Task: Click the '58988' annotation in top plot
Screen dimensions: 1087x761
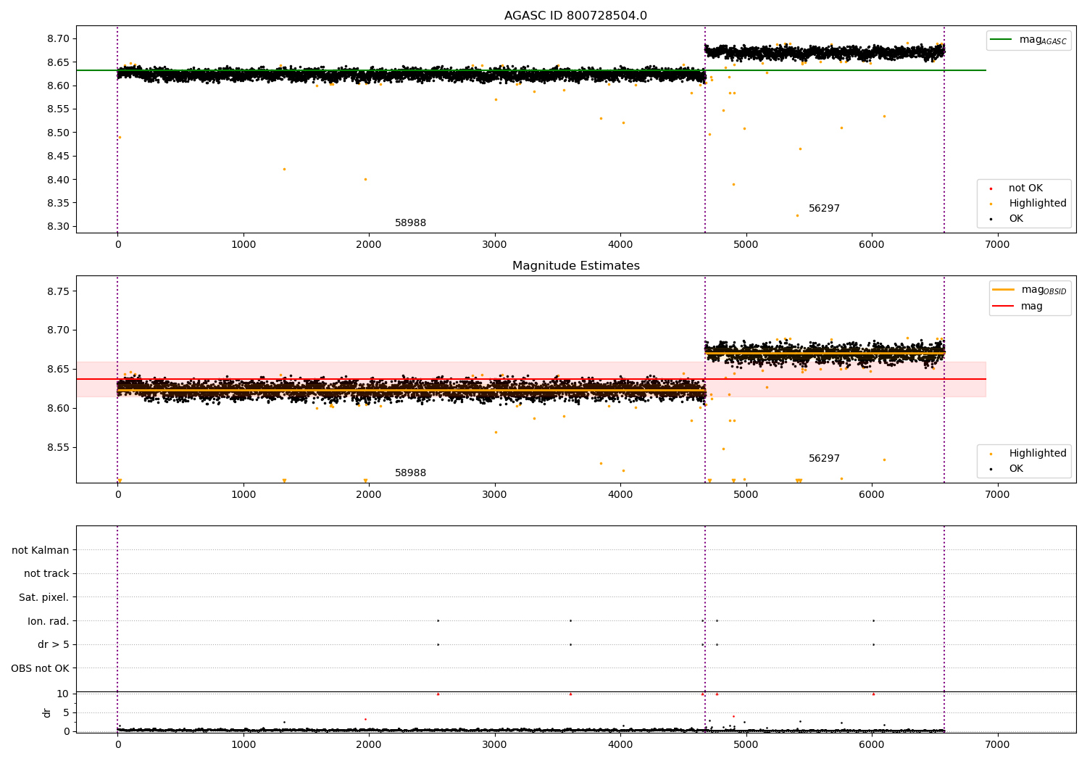Action: click(410, 223)
